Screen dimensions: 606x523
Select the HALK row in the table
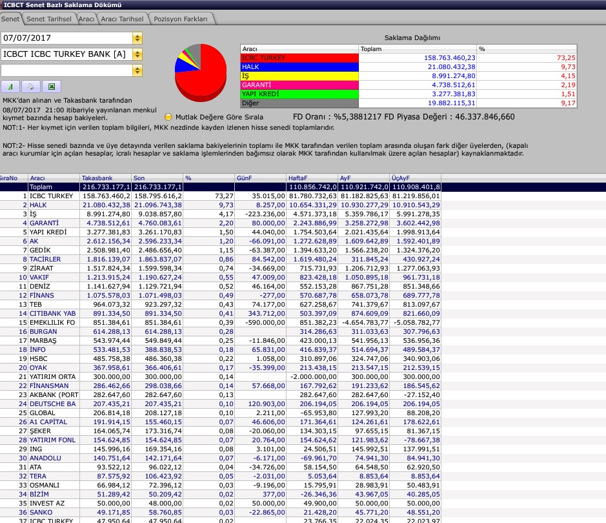click(220, 205)
